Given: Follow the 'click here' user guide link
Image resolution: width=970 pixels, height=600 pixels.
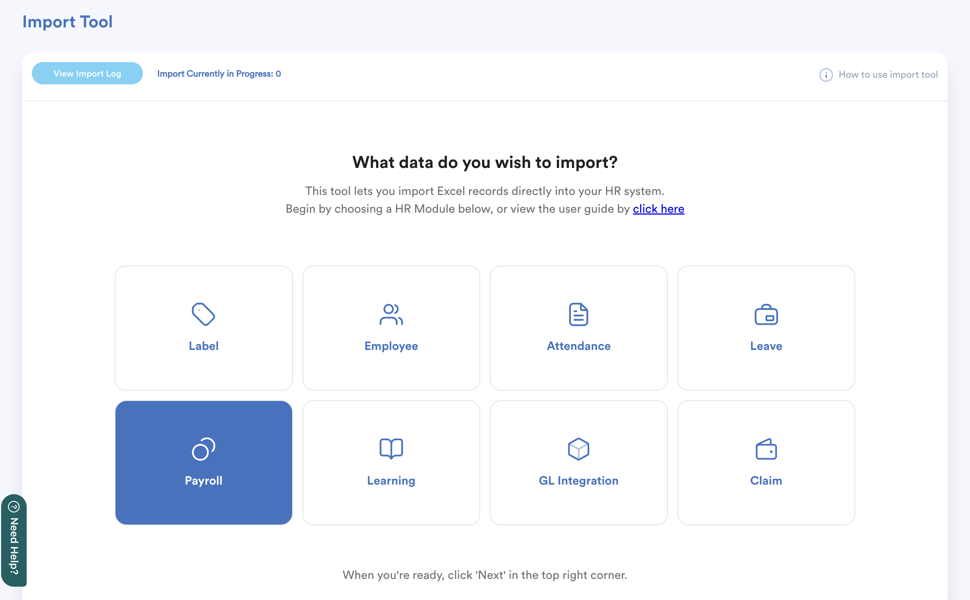Looking at the screenshot, I should [658, 209].
